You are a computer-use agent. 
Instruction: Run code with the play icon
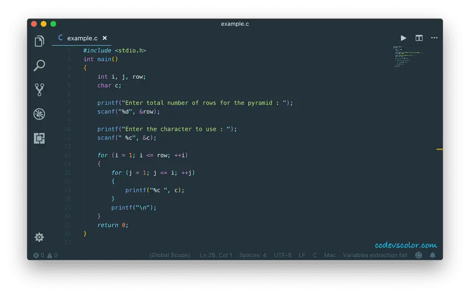403,38
